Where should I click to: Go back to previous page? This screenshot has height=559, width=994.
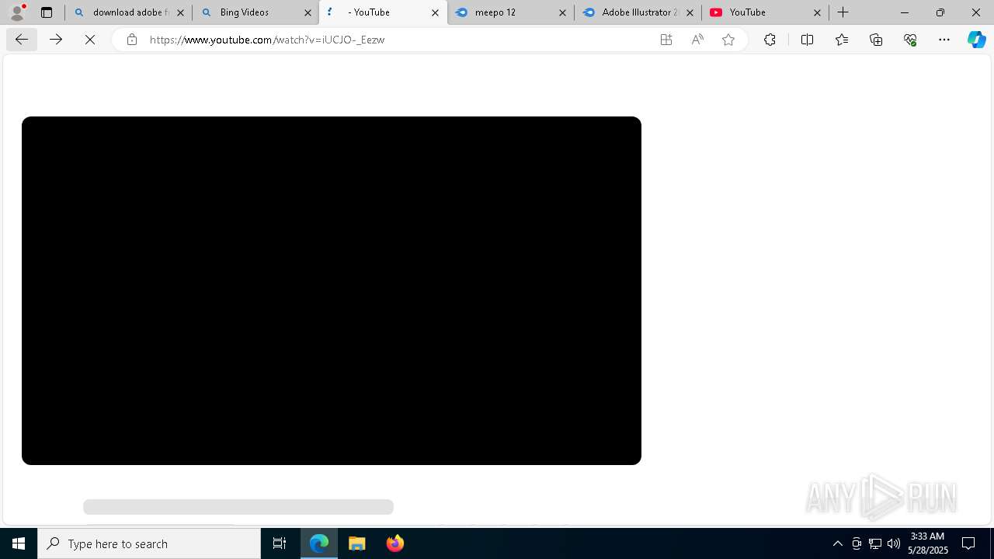pos(22,40)
